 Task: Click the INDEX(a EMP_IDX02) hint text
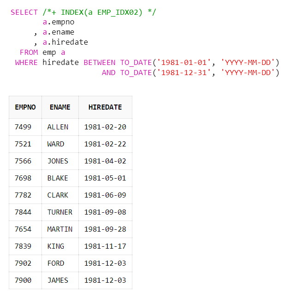(101, 12)
